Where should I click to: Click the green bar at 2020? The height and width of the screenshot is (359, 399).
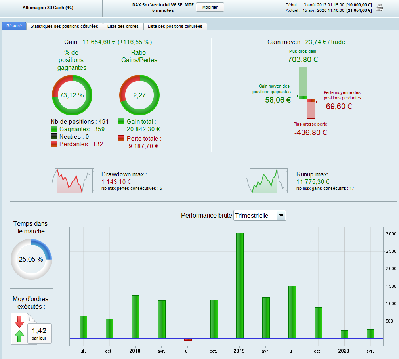(344, 334)
